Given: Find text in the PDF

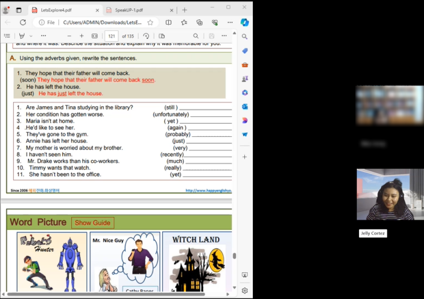Looking at the screenshot, I should coord(196,36).
